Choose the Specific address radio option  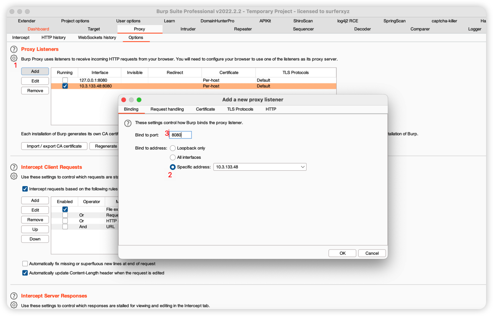point(173,167)
